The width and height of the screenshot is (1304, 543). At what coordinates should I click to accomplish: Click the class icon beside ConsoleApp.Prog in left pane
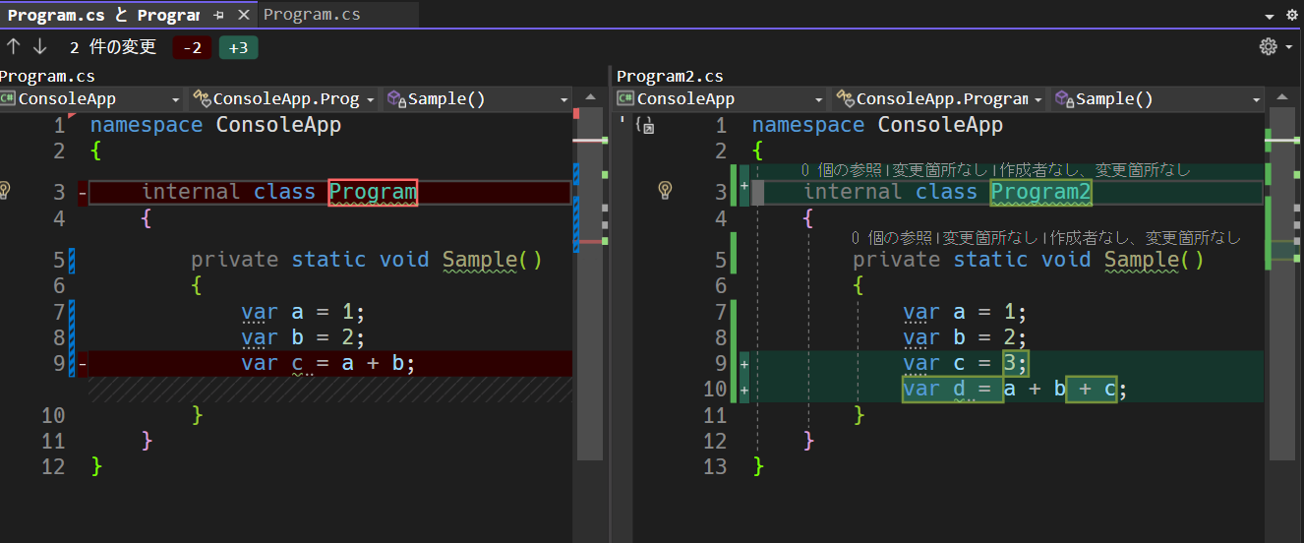point(202,98)
